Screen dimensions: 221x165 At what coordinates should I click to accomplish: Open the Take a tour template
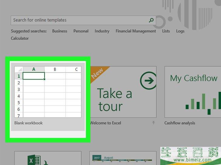(123, 92)
